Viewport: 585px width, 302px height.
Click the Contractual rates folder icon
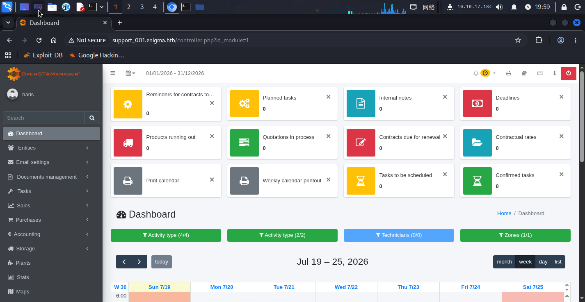click(x=478, y=143)
